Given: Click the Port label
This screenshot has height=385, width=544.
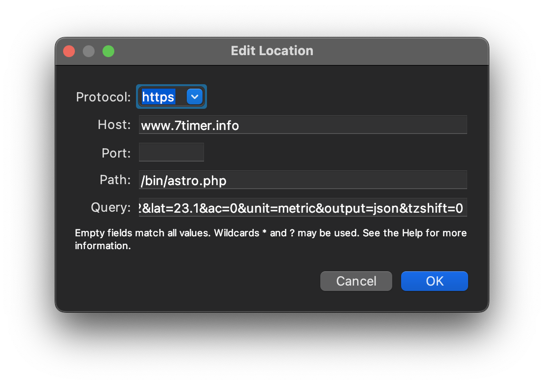Looking at the screenshot, I should (x=116, y=153).
